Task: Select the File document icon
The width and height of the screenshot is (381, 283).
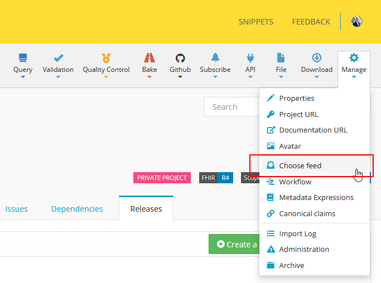Action: coord(281,58)
